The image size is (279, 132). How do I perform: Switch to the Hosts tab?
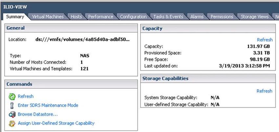point(76,17)
